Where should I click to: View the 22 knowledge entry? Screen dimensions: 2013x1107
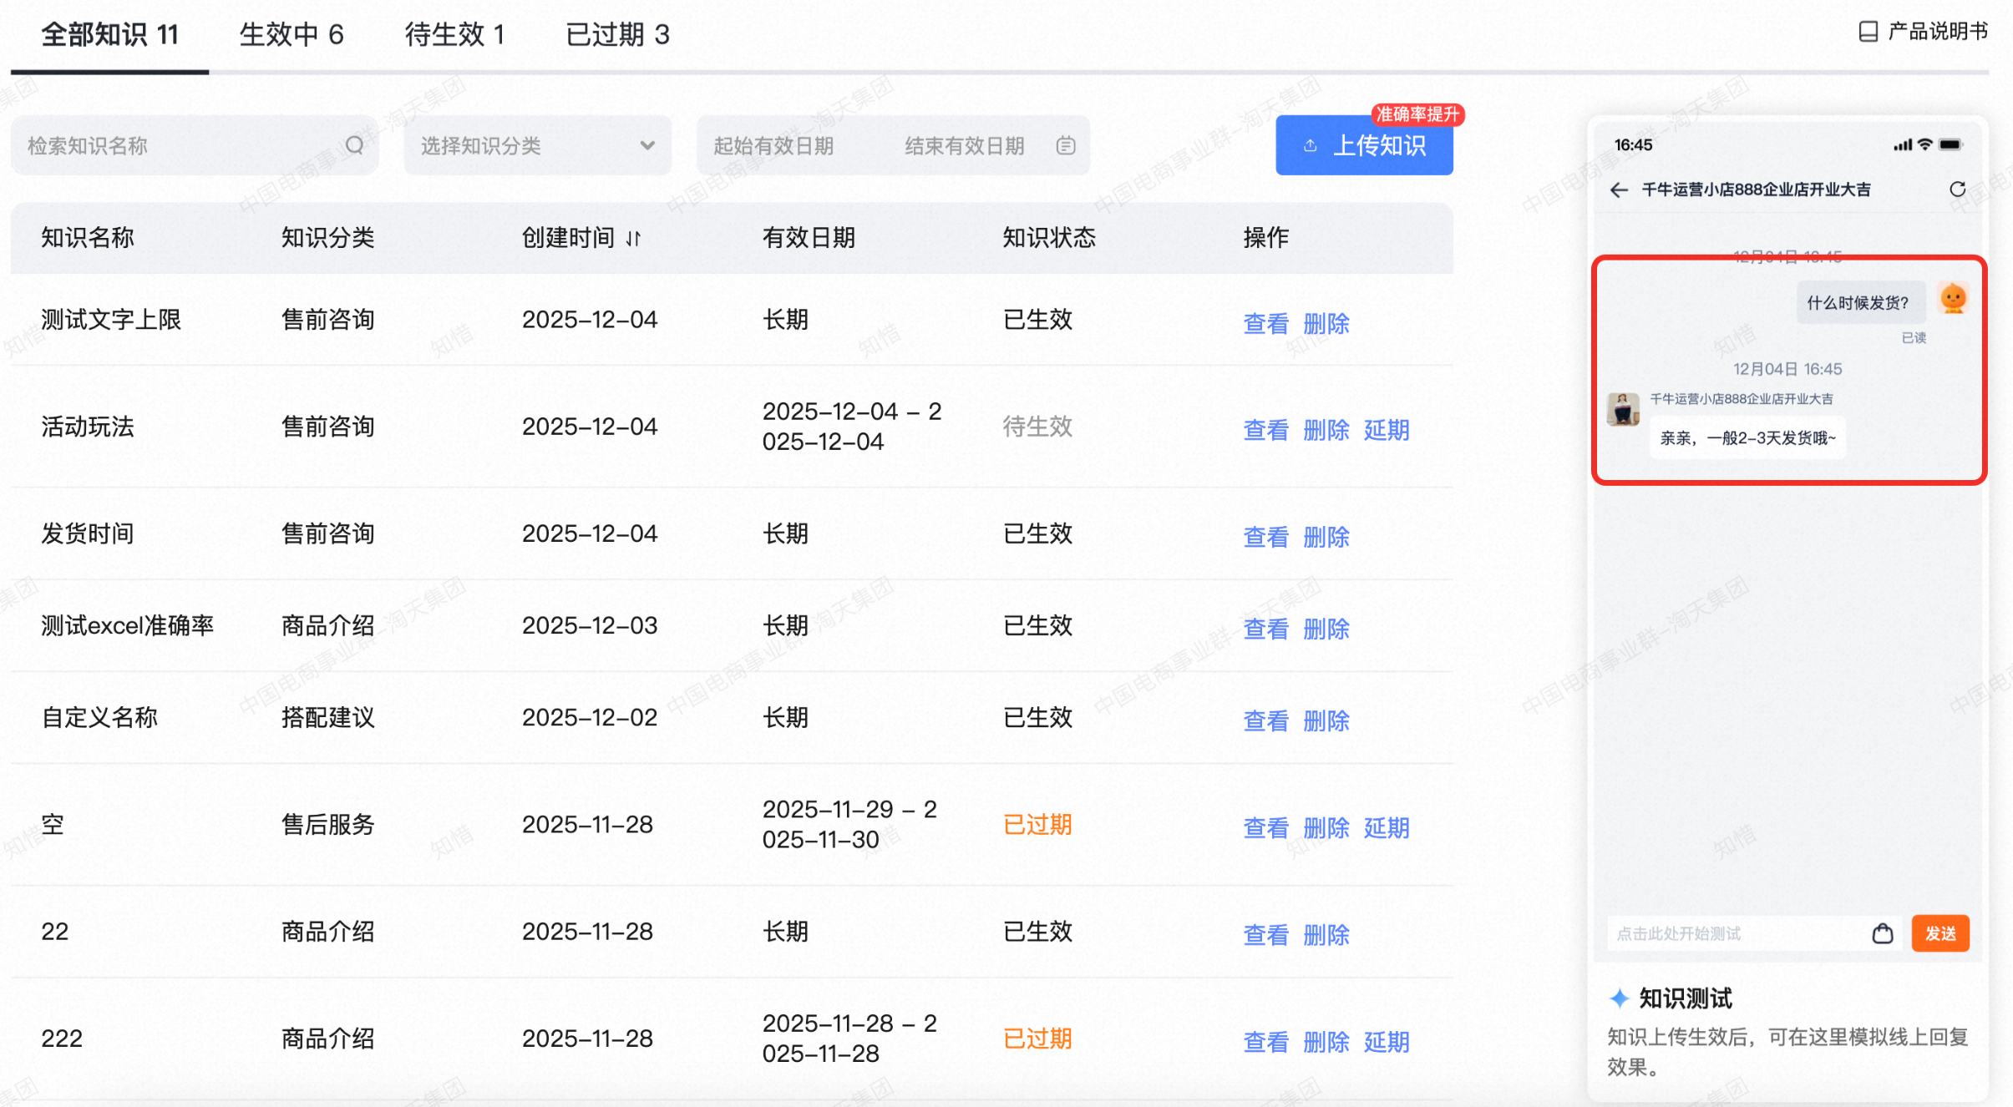click(x=1265, y=934)
